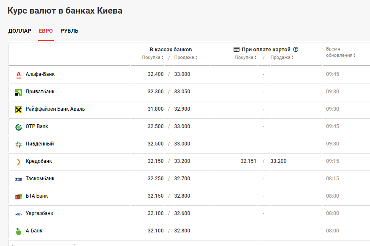This screenshot has height=246, width=370.
Task: Switch to the ДОЛЛАР currency tab
Action: pos(20,31)
